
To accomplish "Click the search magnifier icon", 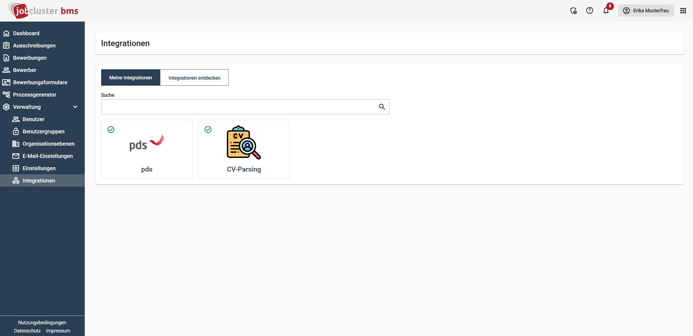I will tap(382, 107).
